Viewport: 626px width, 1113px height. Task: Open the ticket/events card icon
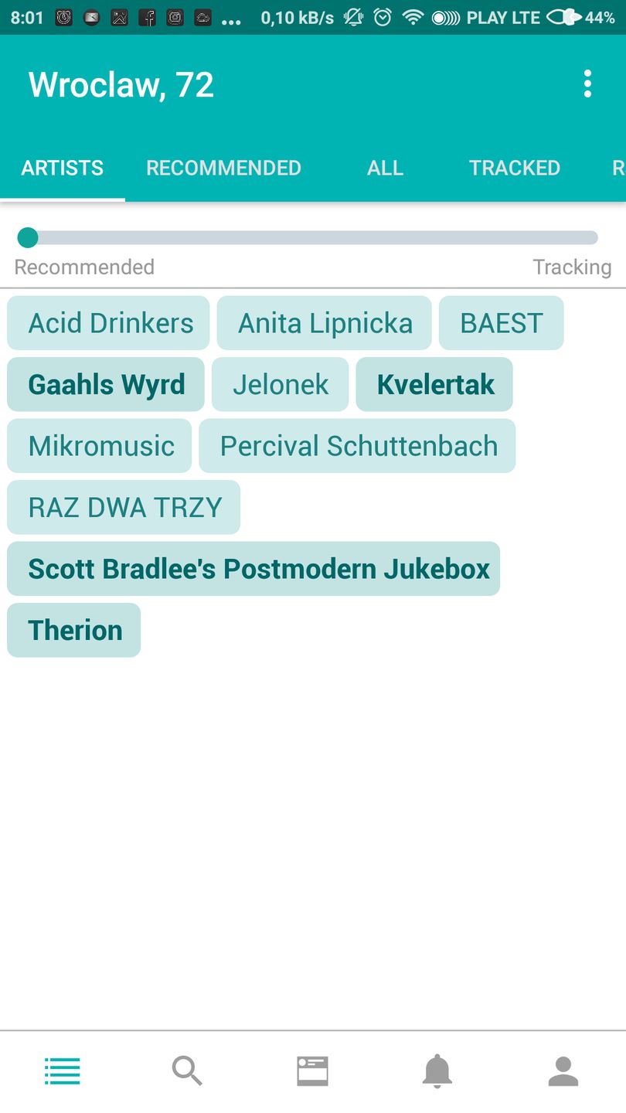pyautogui.click(x=312, y=1071)
